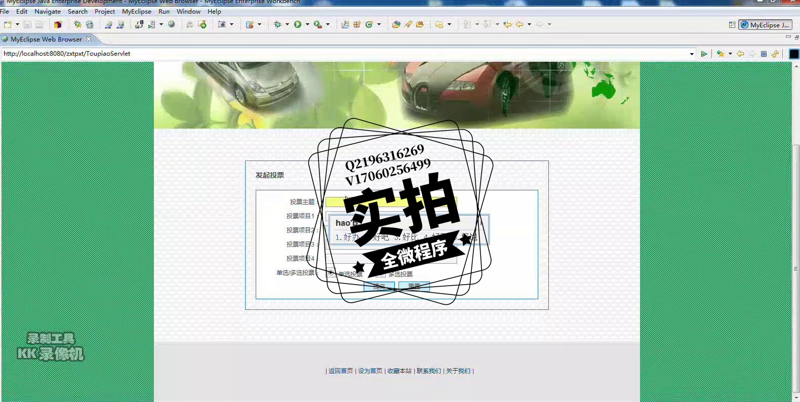The image size is (800, 402).
Task: Open the MyEclipse menu
Action: pyautogui.click(x=137, y=11)
